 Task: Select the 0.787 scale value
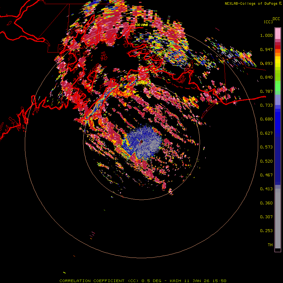(266, 91)
